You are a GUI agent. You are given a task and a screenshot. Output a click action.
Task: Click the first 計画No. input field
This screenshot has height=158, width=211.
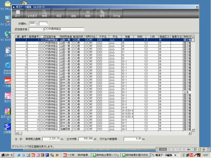pyautogui.click(x=32, y=23)
